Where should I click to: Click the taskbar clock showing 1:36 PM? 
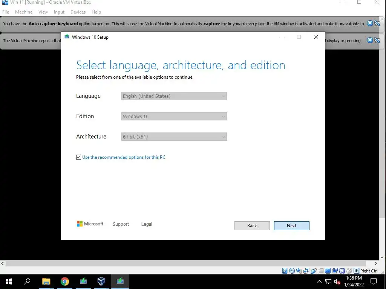click(354, 281)
